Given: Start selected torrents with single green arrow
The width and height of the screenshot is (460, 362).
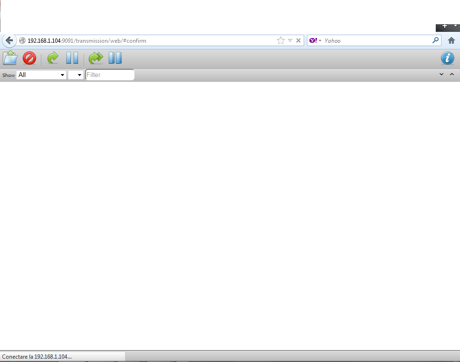Looking at the screenshot, I should (x=53, y=58).
